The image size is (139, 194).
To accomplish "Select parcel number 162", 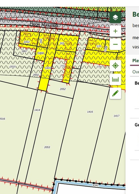I will (x=41, y=41).
